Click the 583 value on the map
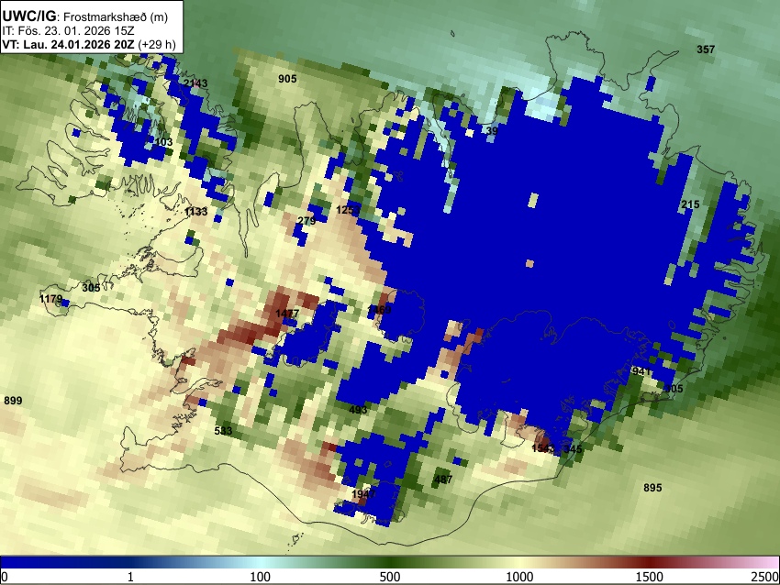 [x=223, y=430]
